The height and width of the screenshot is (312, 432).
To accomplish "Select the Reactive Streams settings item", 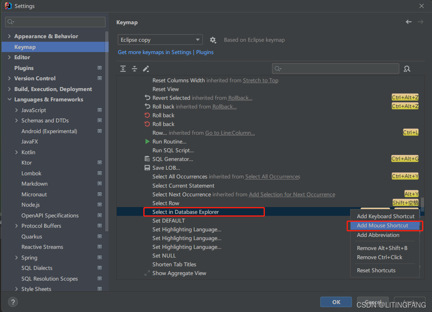I will coord(42,247).
